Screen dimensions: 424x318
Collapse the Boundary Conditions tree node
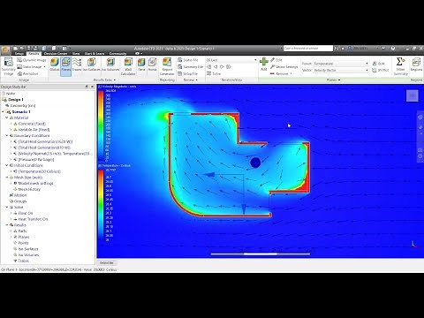pos(7,136)
